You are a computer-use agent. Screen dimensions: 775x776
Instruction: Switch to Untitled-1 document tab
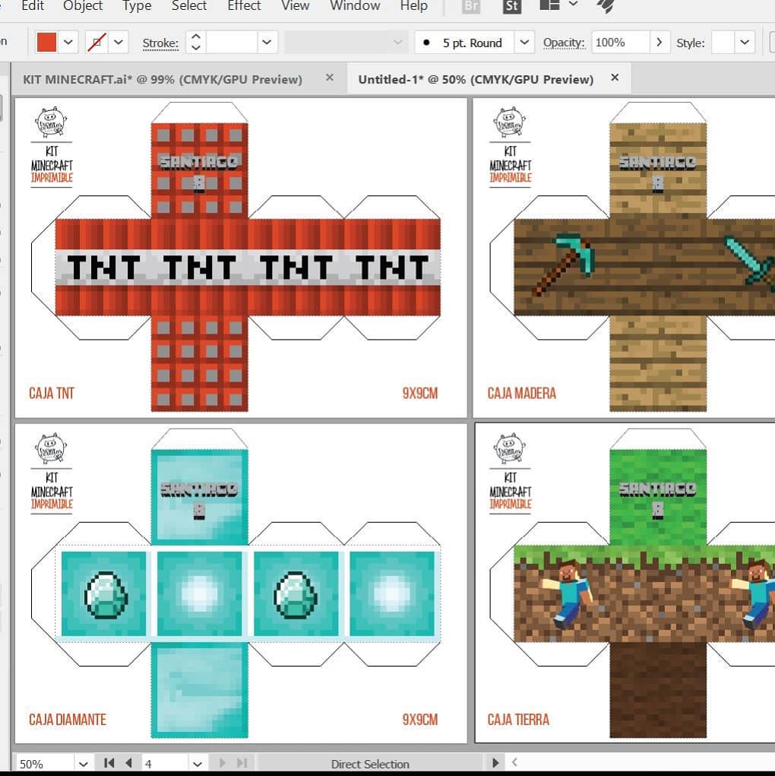tap(476, 79)
